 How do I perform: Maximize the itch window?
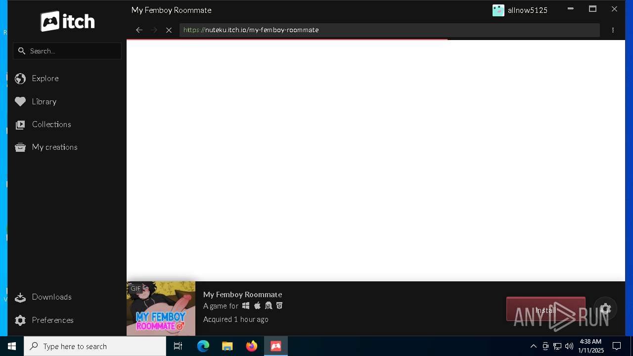(x=592, y=9)
